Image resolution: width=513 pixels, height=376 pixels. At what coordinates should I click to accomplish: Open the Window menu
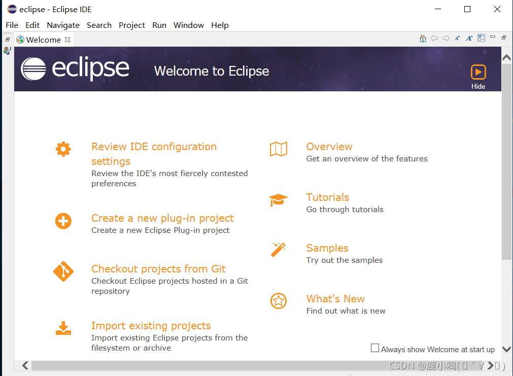pyautogui.click(x=189, y=25)
